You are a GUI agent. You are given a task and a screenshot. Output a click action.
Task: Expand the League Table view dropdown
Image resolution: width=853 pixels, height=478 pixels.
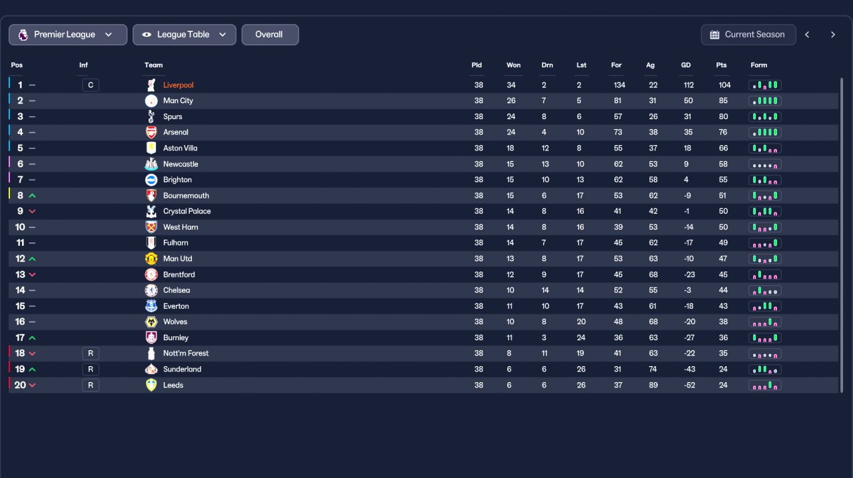pyautogui.click(x=185, y=35)
